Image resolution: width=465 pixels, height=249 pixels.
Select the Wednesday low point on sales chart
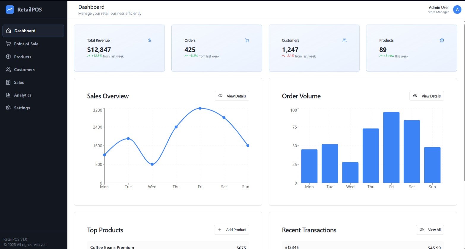(152, 164)
